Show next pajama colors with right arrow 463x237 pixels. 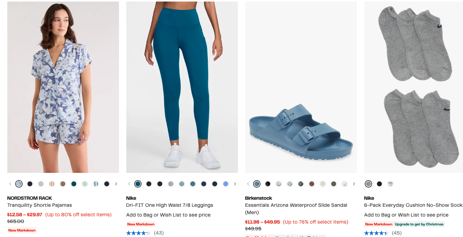(116, 184)
